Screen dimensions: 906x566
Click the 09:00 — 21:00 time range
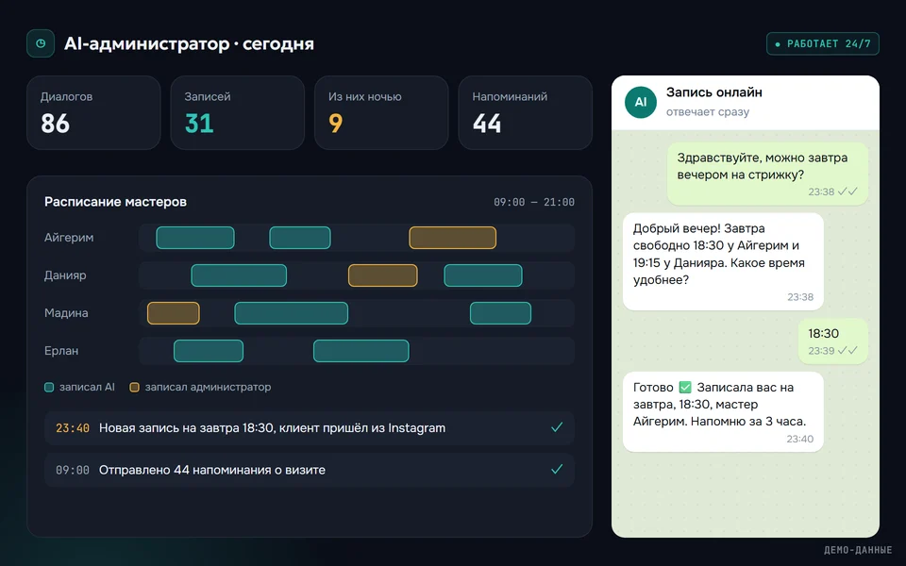[x=534, y=202]
